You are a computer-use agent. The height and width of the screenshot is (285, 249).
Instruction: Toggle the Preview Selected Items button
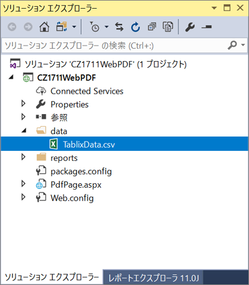(207, 27)
